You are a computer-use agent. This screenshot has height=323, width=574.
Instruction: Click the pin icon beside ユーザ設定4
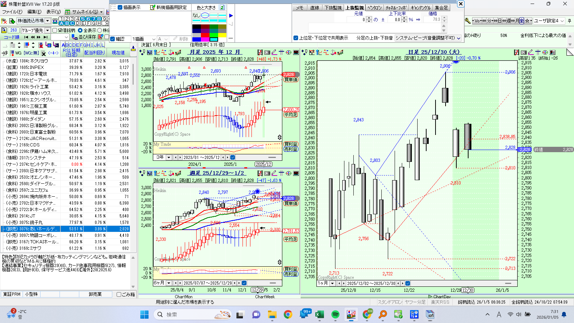(569, 21)
